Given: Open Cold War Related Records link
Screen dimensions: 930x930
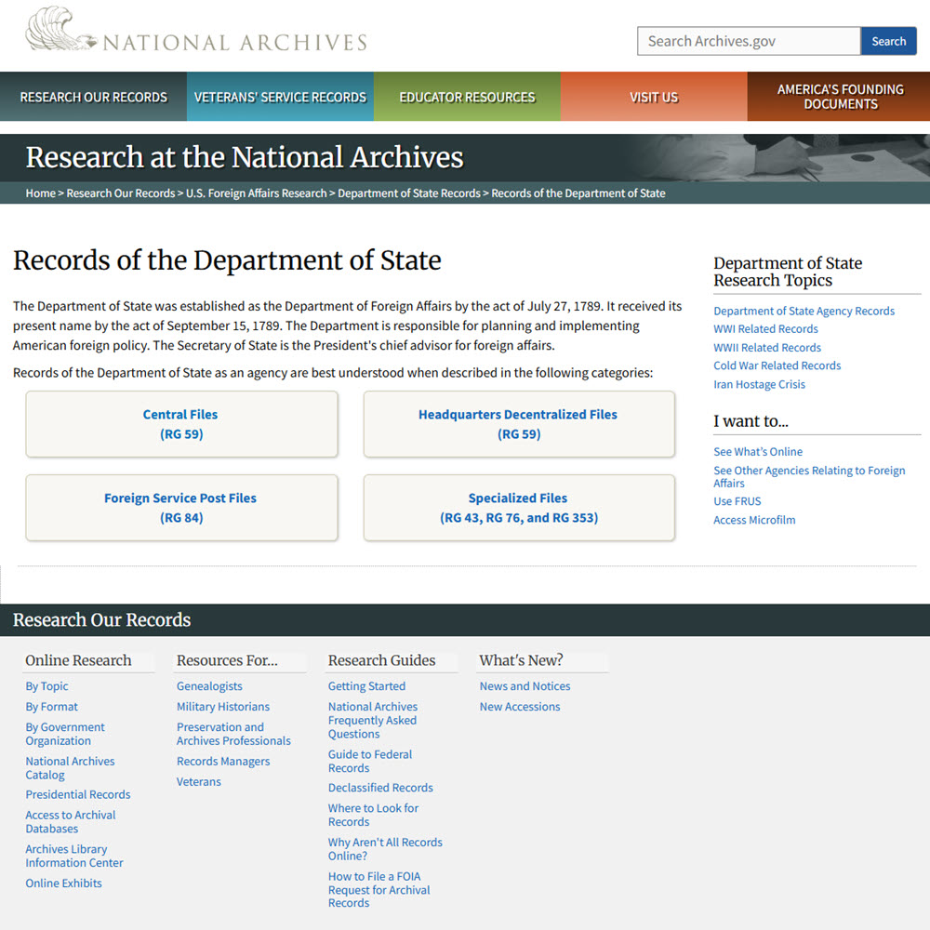Looking at the screenshot, I should pyautogui.click(x=777, y=365).
